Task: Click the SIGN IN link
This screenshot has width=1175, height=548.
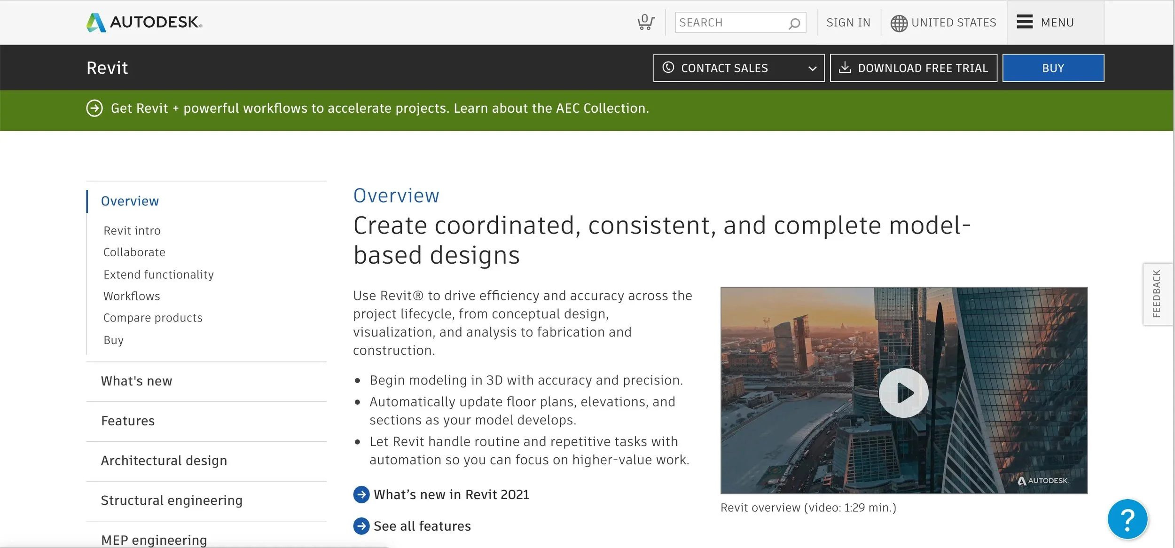Action: click(x=848, y=23)
